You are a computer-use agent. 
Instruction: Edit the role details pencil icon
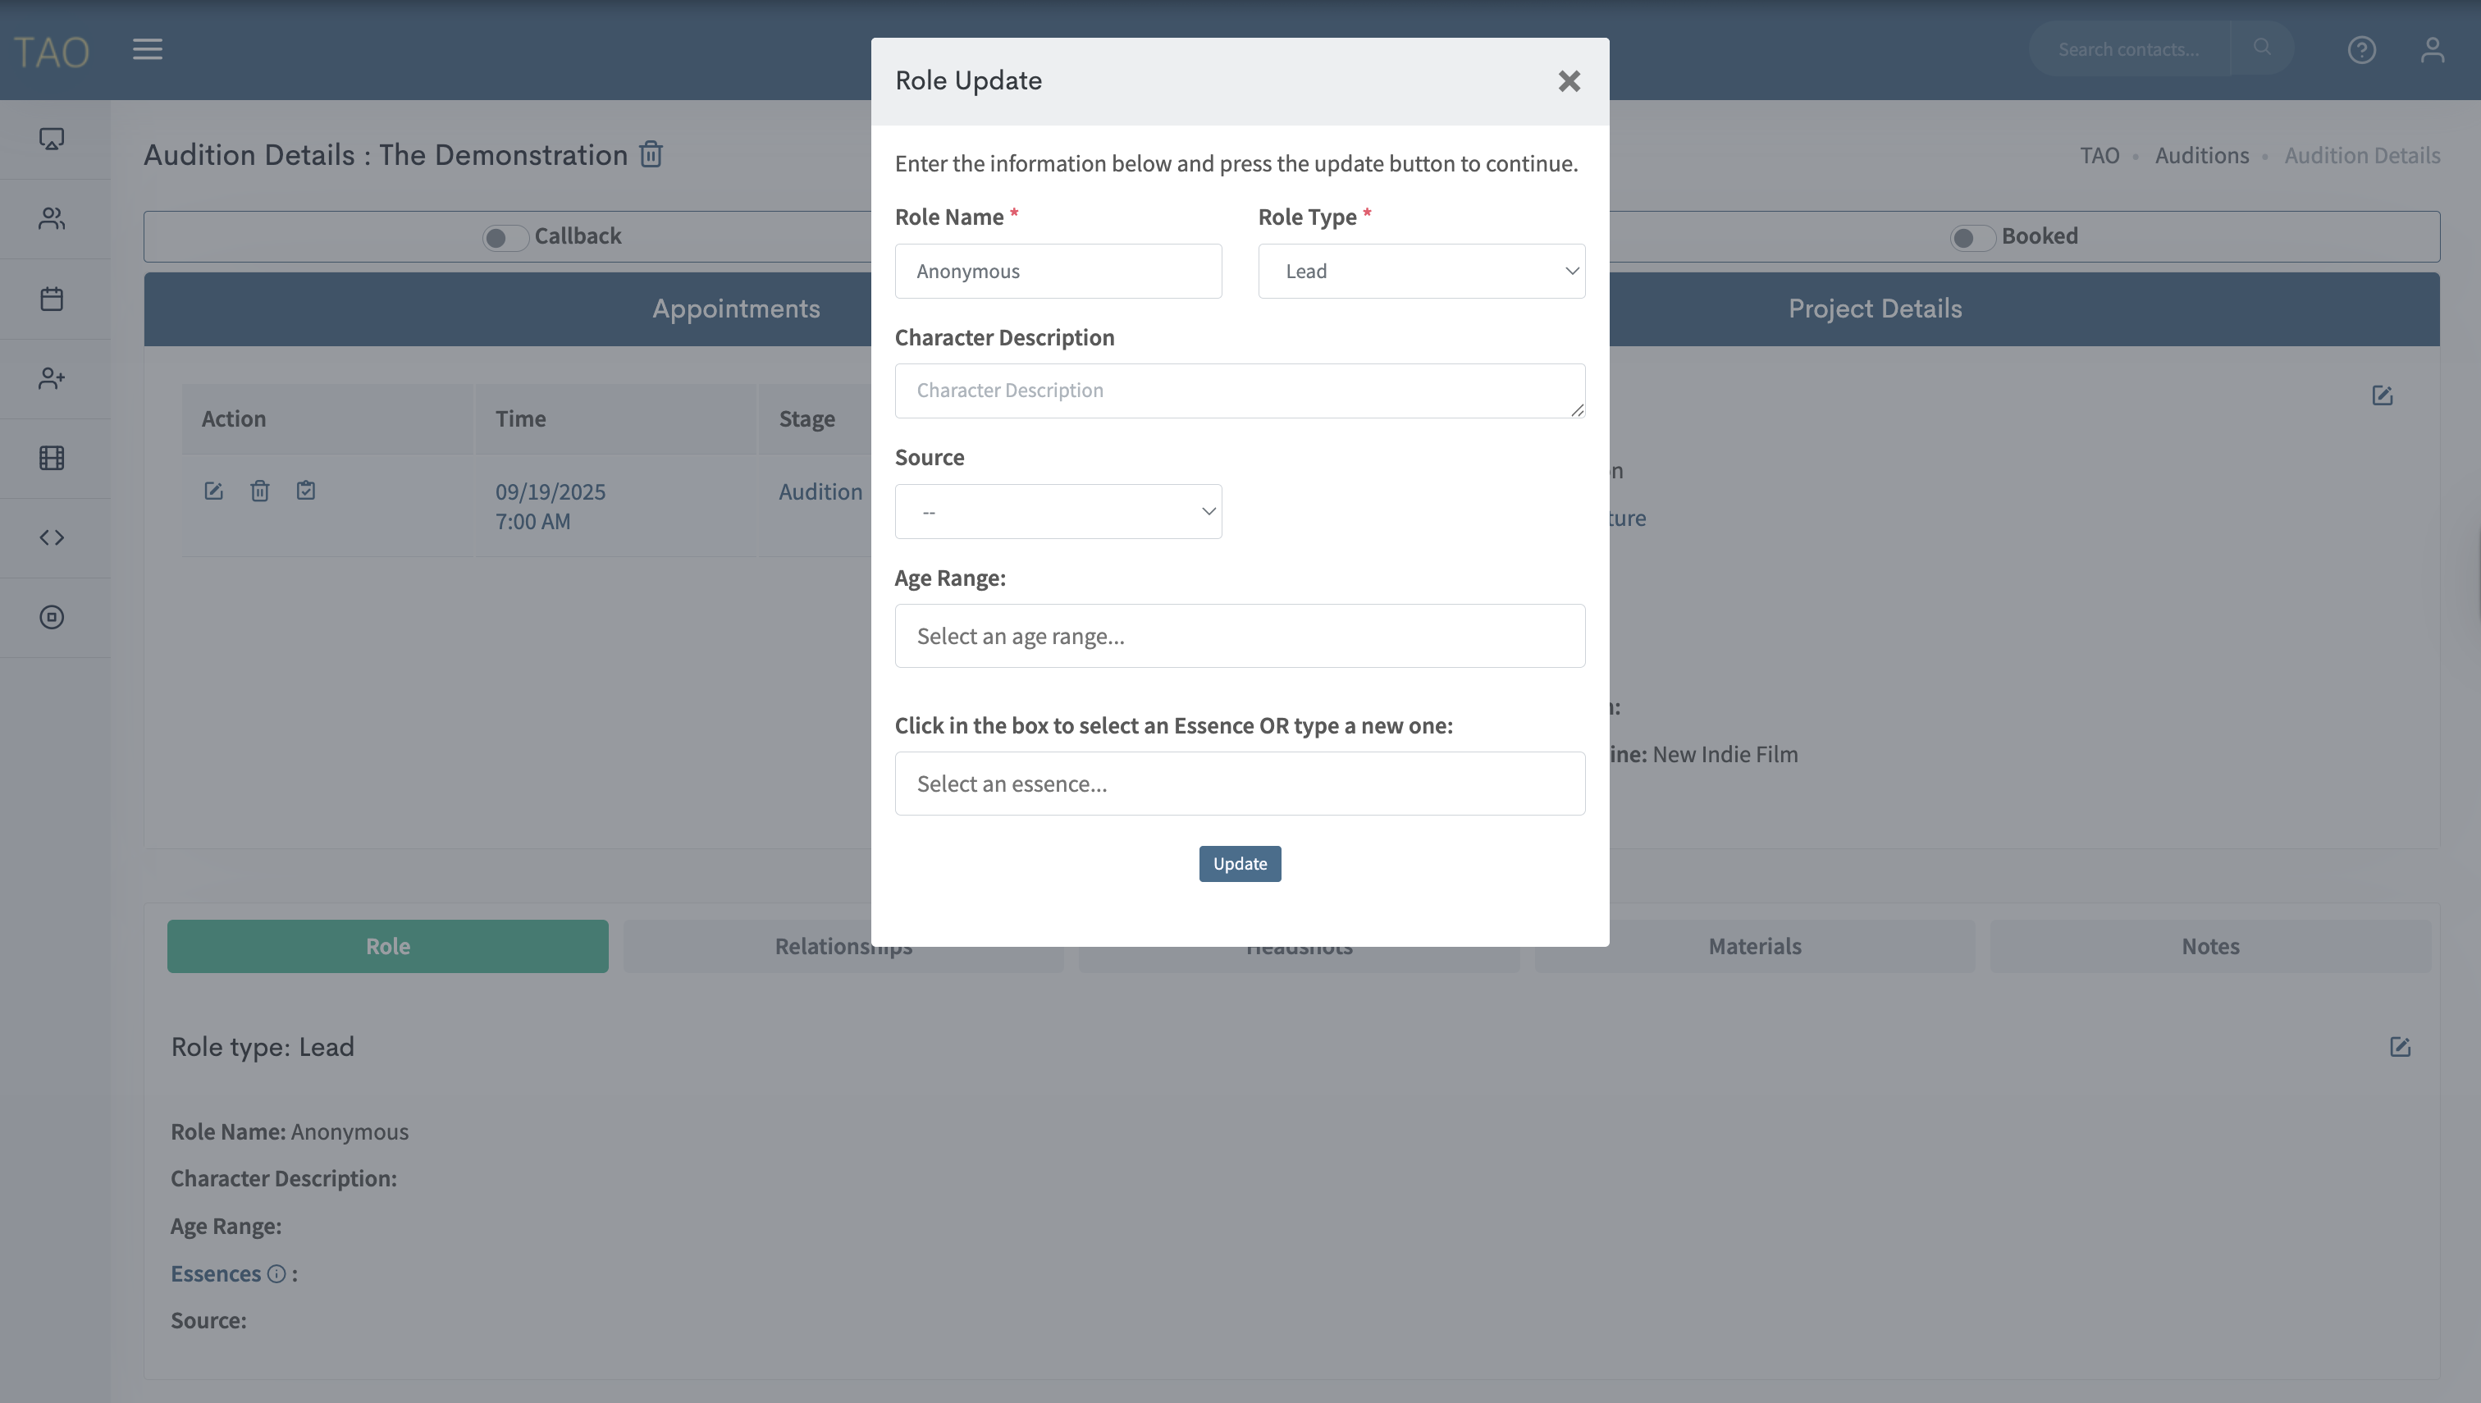click(2399, 1048)
